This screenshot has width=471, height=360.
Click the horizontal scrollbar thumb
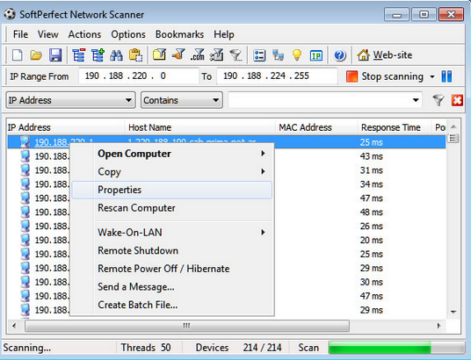pyautogui.click(x=187, y=326)
